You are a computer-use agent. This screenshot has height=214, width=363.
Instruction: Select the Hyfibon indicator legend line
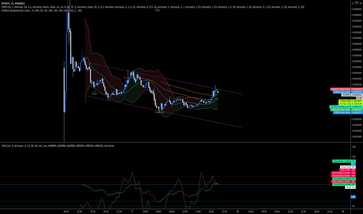point(41,11)
